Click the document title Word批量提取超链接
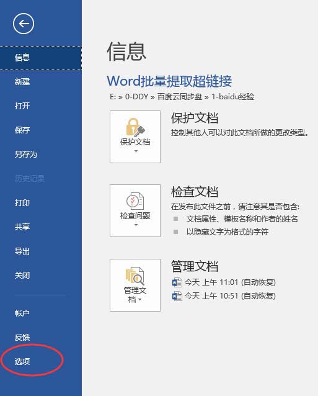The image size is (318, 396). point(169,81)
